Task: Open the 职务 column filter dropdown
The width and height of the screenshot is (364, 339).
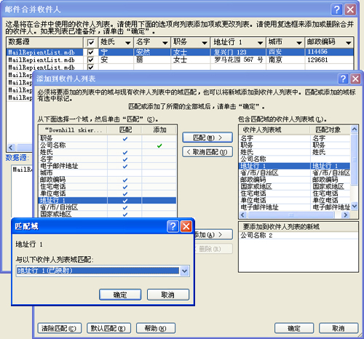Action: tap(205, 43)
